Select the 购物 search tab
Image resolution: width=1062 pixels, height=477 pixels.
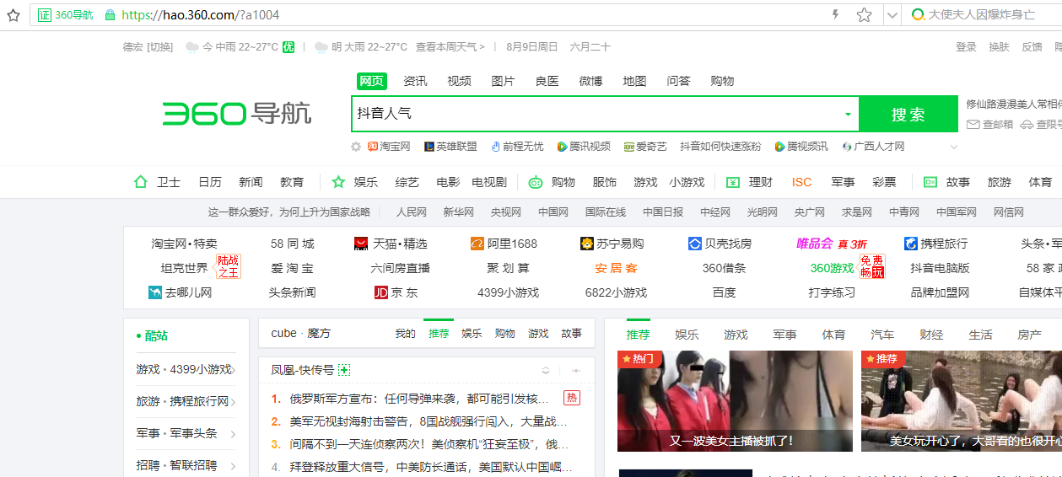click(x=722, y=81)
